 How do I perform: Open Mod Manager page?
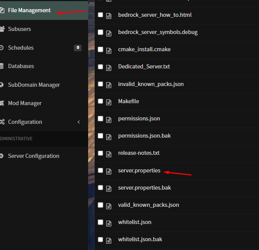click(25, 103)
